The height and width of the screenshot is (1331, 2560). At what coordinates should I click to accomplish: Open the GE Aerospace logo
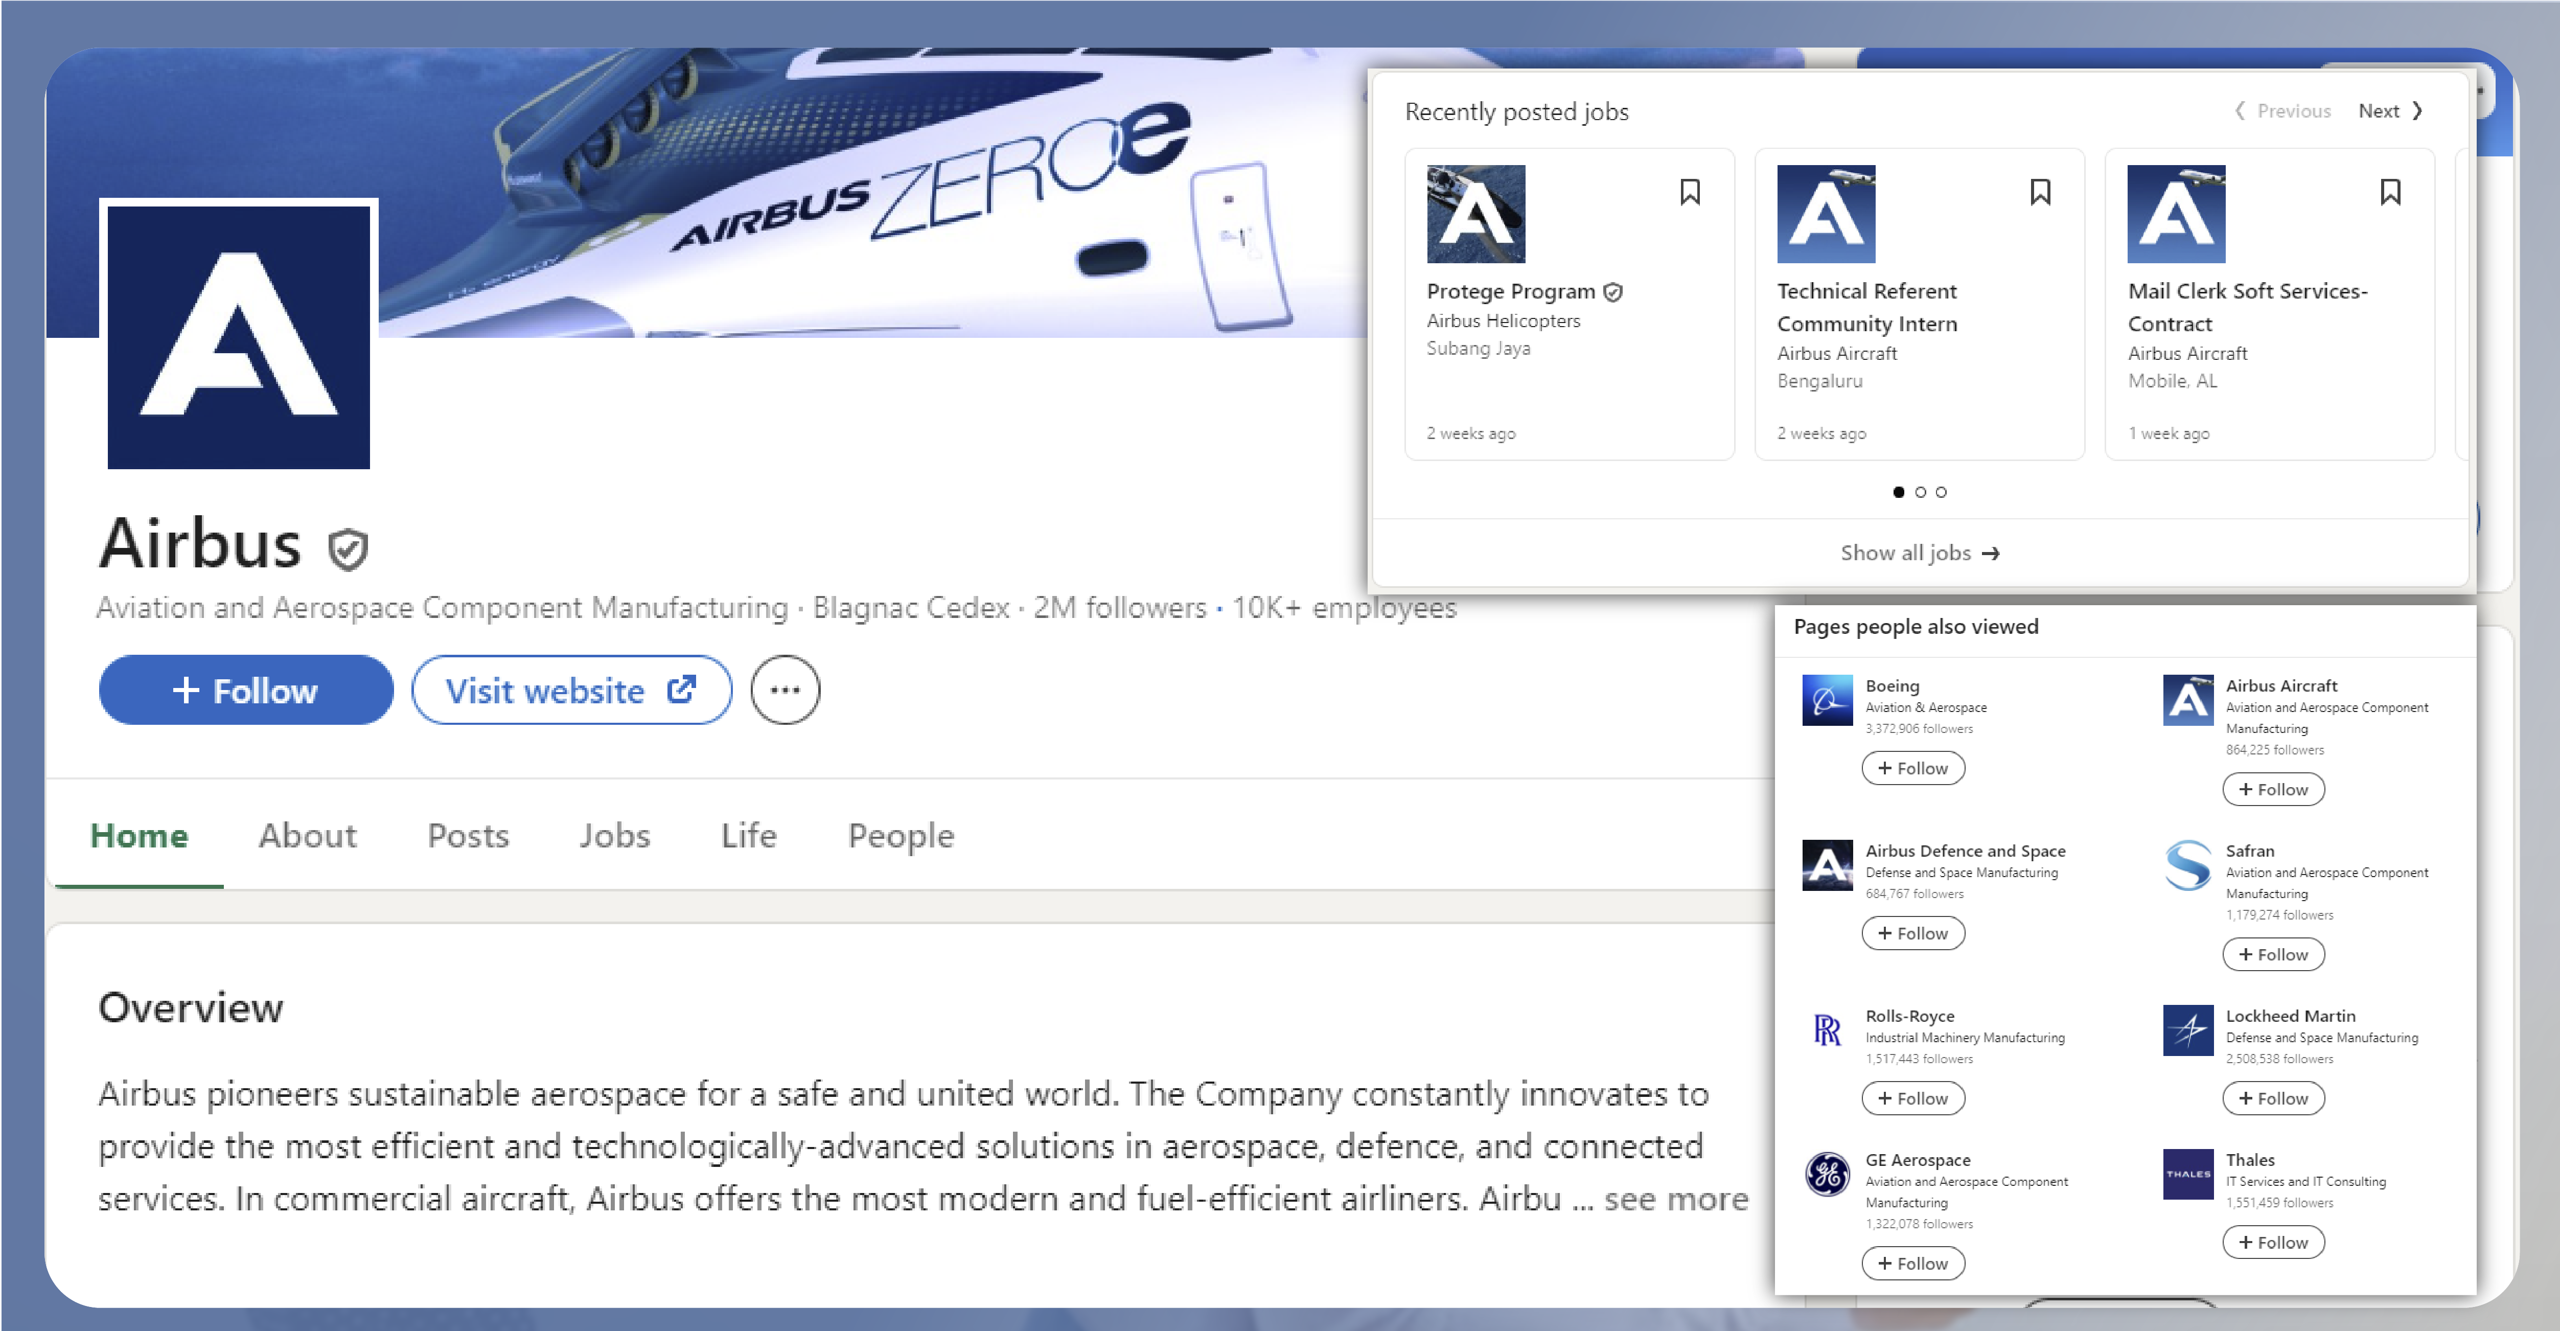pyautogui.click(x=1827, y=1175)
